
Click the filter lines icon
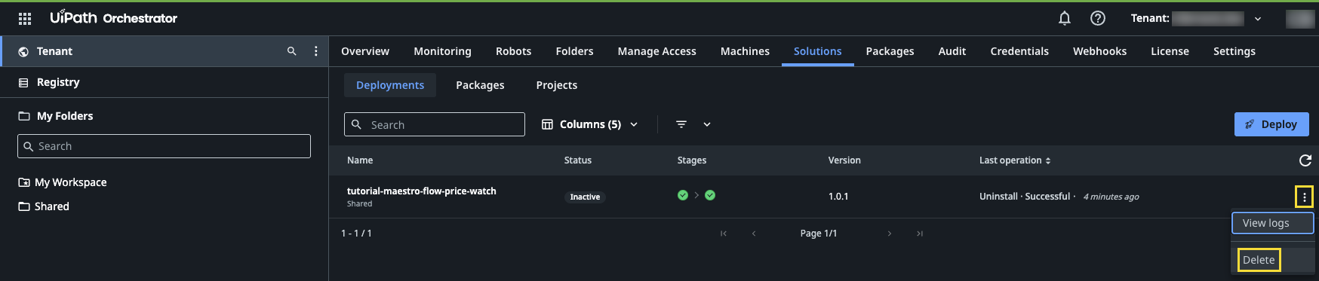(681, 124)
